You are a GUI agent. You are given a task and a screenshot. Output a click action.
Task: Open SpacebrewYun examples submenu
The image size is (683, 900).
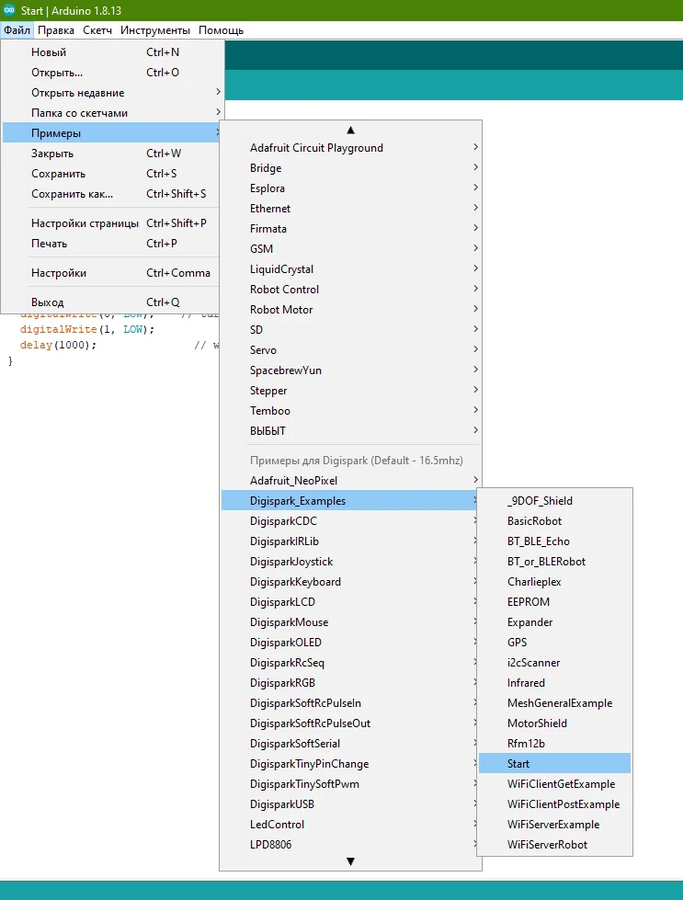(x=350, y=370)
